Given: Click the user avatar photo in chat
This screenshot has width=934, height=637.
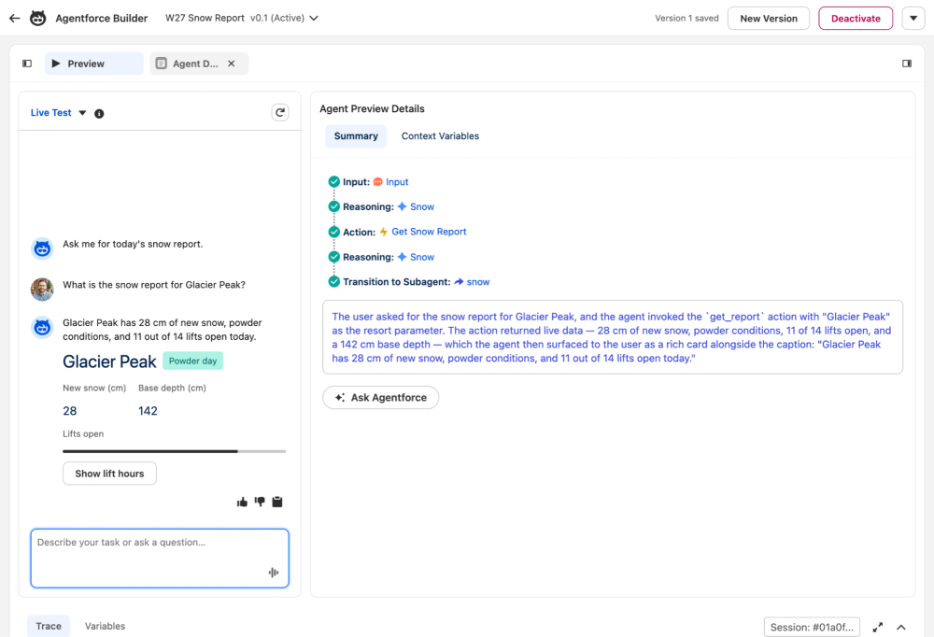Looking at the screenshot, I should point(42,289).
